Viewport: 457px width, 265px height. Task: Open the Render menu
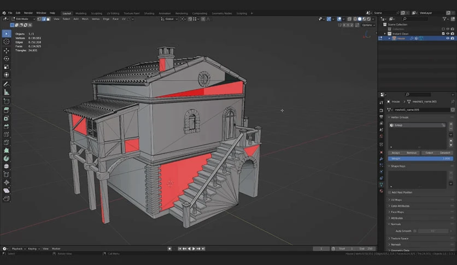click(28, 13)
